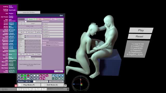Open the More... menu in timeline header
This screenshot has width=166, height=93.
click(x=53, y=19)
